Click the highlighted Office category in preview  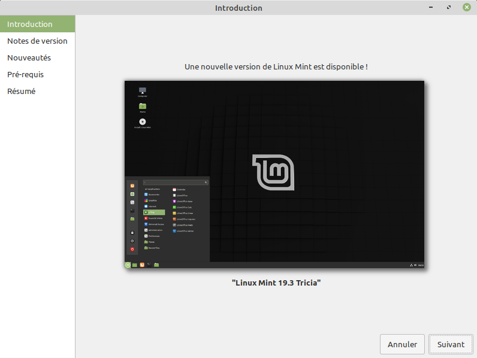point(154,213)
